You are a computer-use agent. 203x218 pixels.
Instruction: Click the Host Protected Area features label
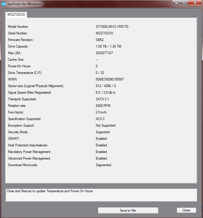(x=28, y=145)
